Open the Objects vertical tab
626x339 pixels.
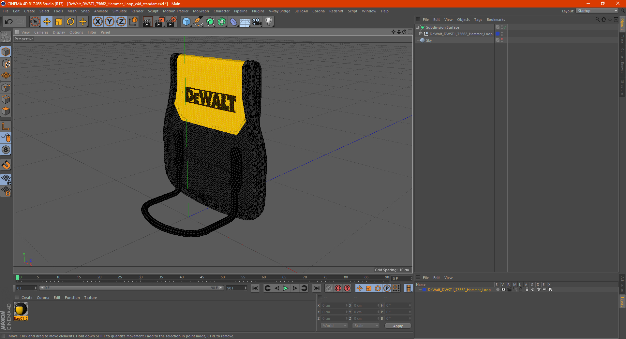point(622,24)
